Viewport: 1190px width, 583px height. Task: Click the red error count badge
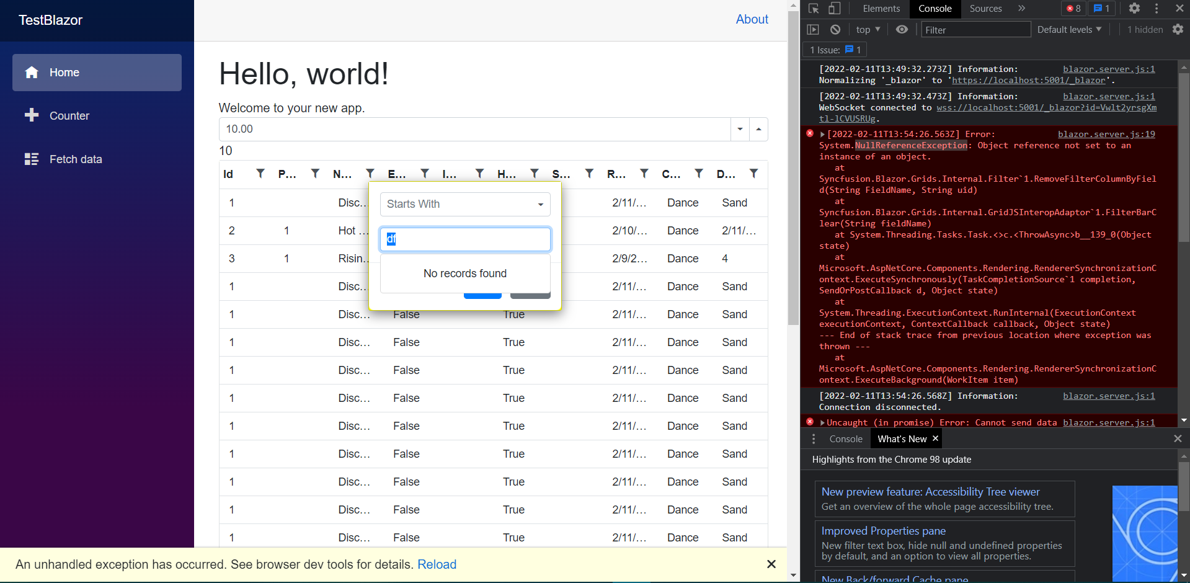point(1073,9)
